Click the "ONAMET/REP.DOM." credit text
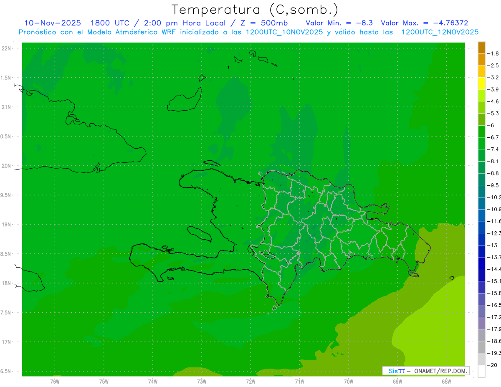The image size is (501, 387). tap(440, 371)
